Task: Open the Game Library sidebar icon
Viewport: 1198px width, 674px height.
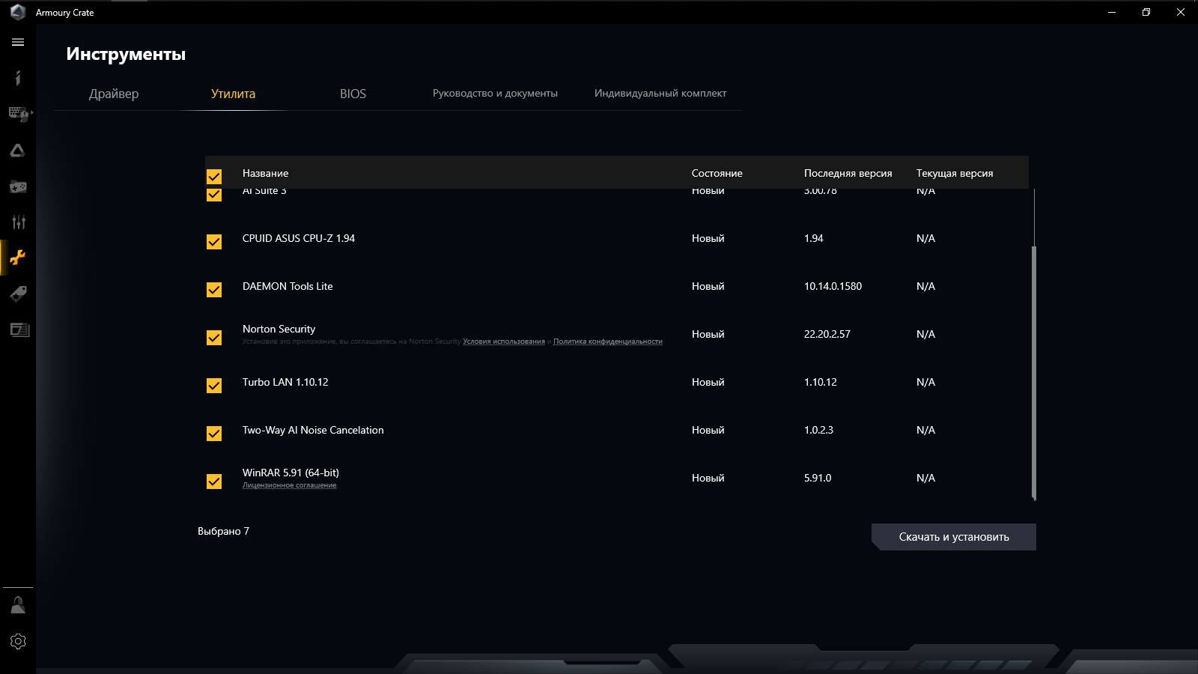Action: pos(17,186)
